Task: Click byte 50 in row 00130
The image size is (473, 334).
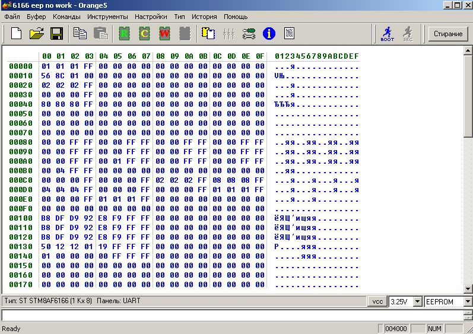Action: (46, 247)
